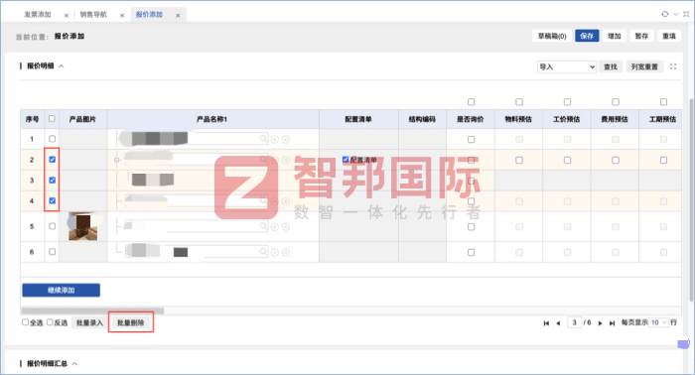Collapse the 报价明细 section
The height and width of the screenshot is (375, 695).
click(62, 65)
